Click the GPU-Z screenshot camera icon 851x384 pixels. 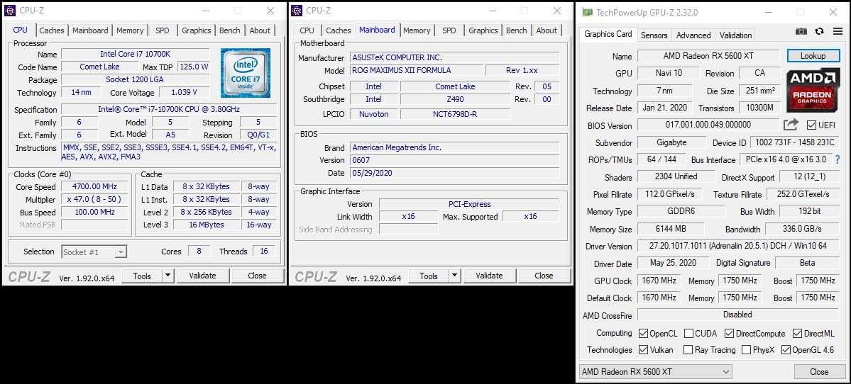(801, 31)
